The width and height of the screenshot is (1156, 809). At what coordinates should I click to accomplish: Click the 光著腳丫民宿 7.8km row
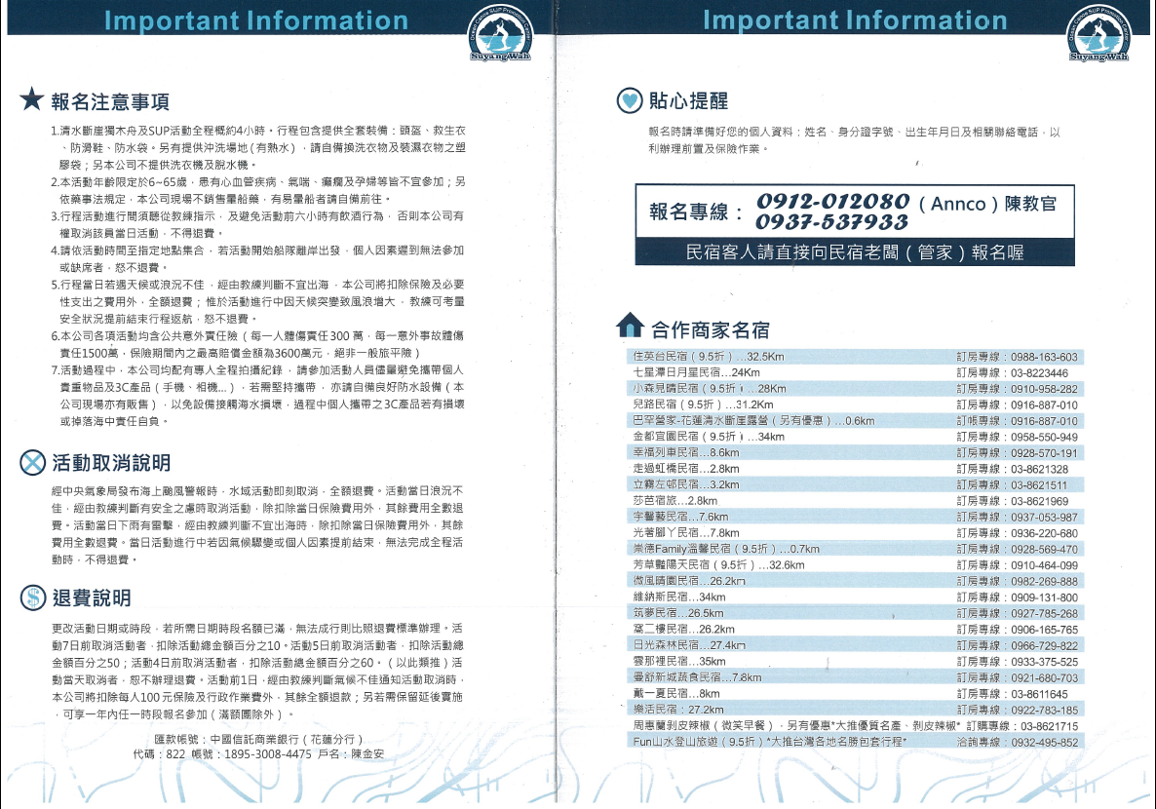coord(855,533)
